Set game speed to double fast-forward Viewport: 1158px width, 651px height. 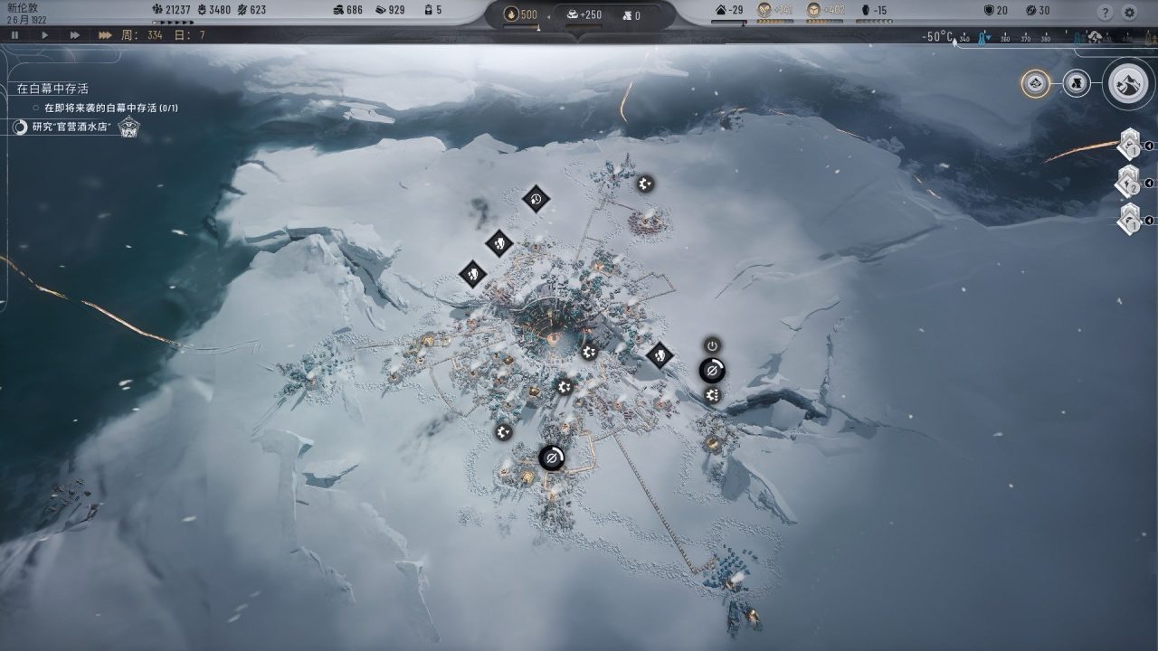pos(74,35)
